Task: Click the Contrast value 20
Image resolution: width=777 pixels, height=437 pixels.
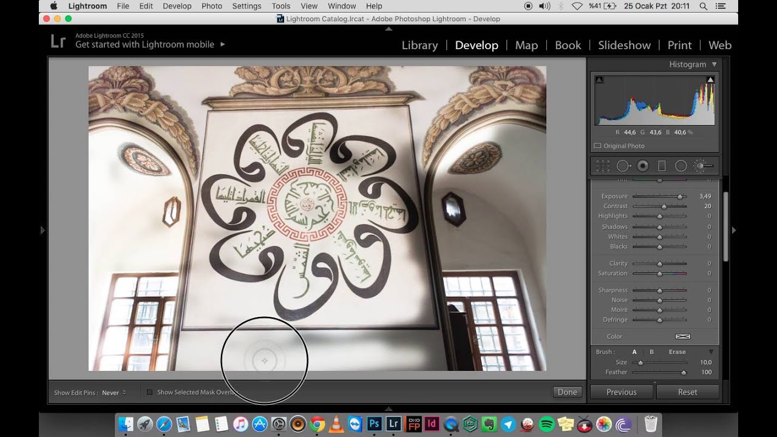Action: tap(707, 206)
